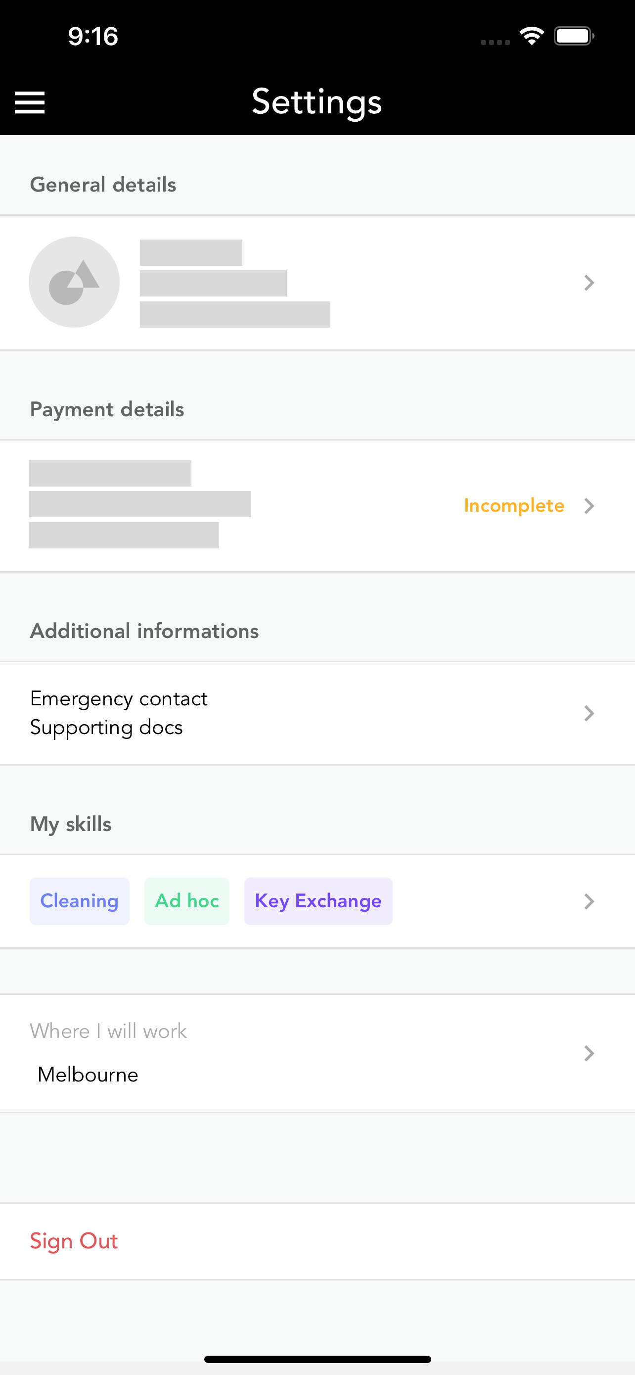Select the Cleaning skill tag

pyautogui.click(x=80, y=901)
